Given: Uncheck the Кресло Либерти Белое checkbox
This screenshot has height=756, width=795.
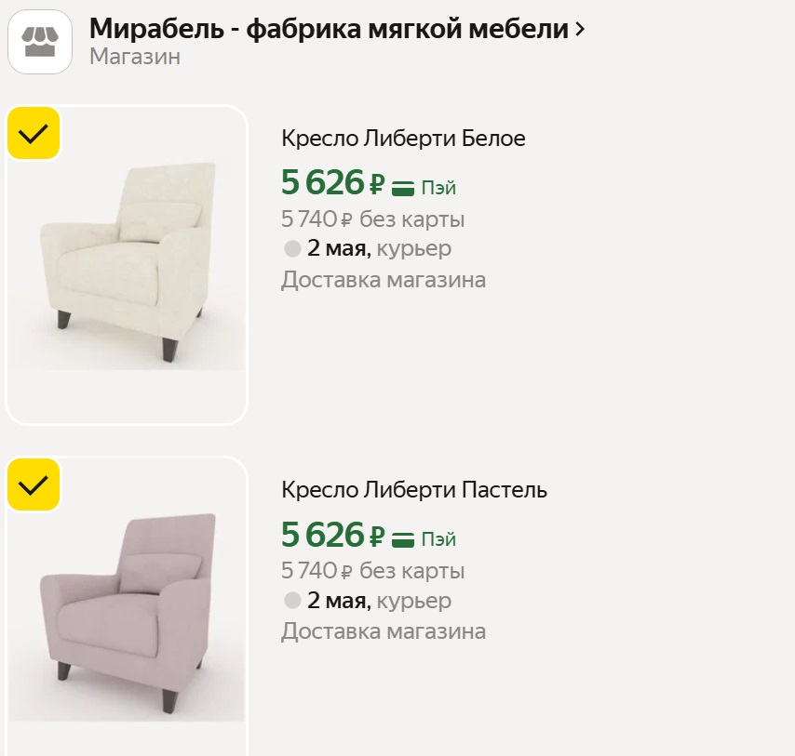Looking at the screenshot, I should coord(34,133).
